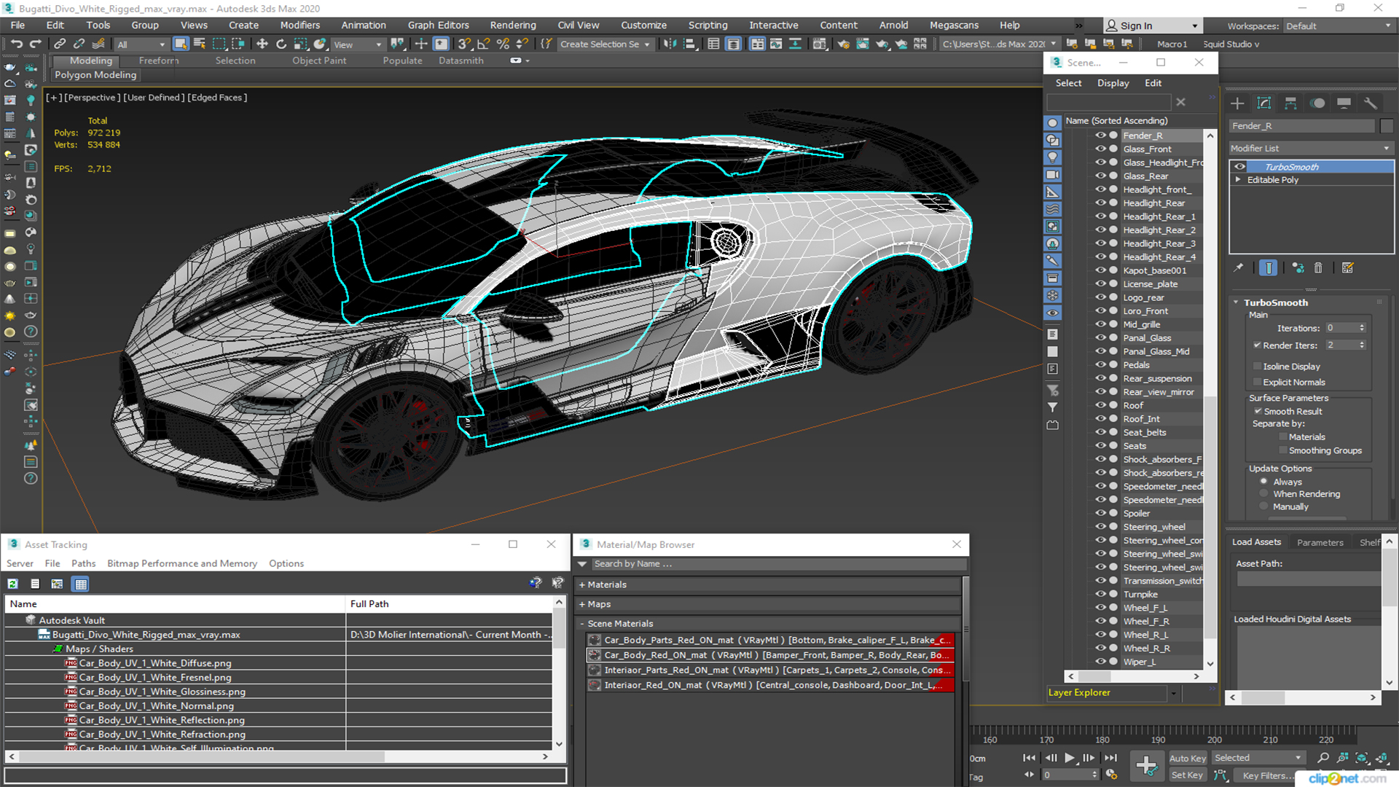The image size is (1399, 787).
Task: Click the Time Configuration icon
Action: coord(1111,775)
